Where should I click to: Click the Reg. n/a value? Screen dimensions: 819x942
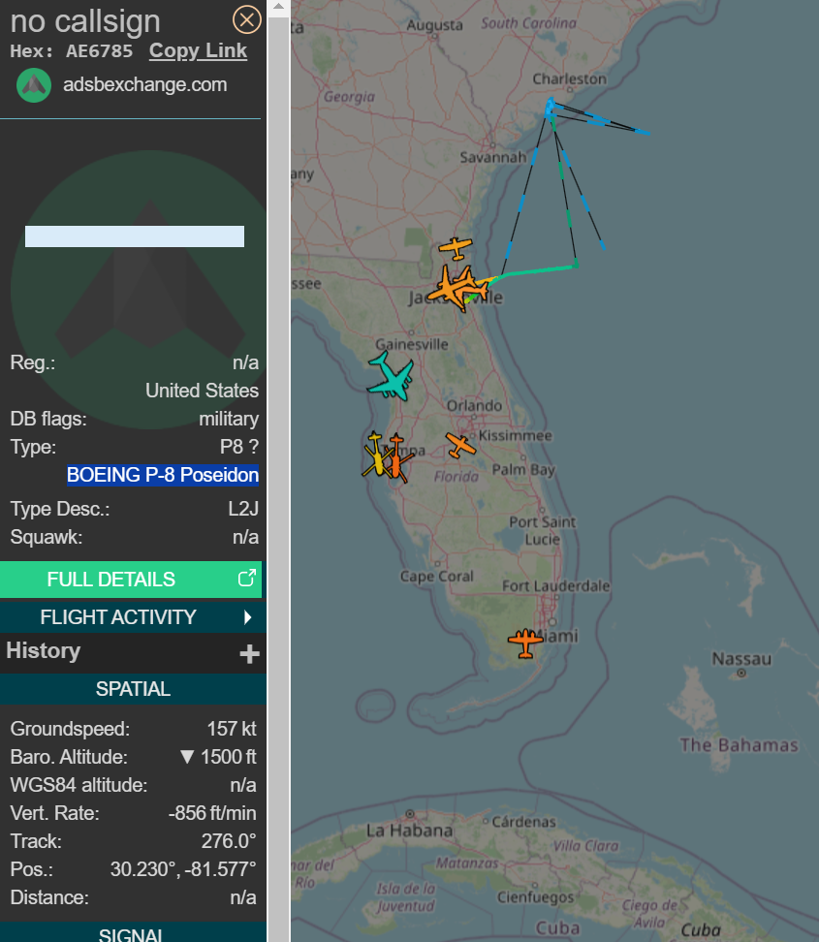coord(246,362)
